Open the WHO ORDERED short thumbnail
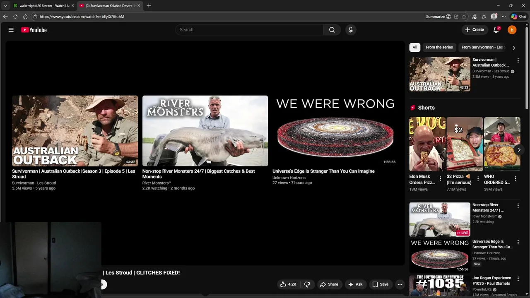Viewport: 530px width, 298px height. pos(502,144)
